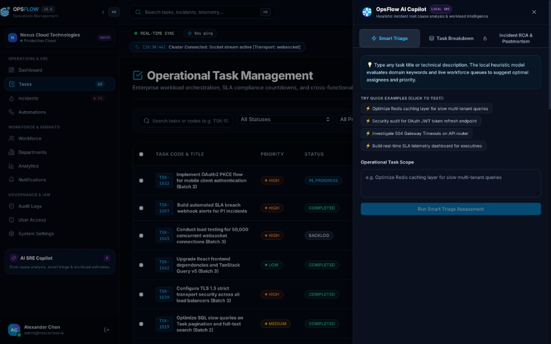
Task: Try example Security audit for OAuth JWT
Action: pos(421,121)
